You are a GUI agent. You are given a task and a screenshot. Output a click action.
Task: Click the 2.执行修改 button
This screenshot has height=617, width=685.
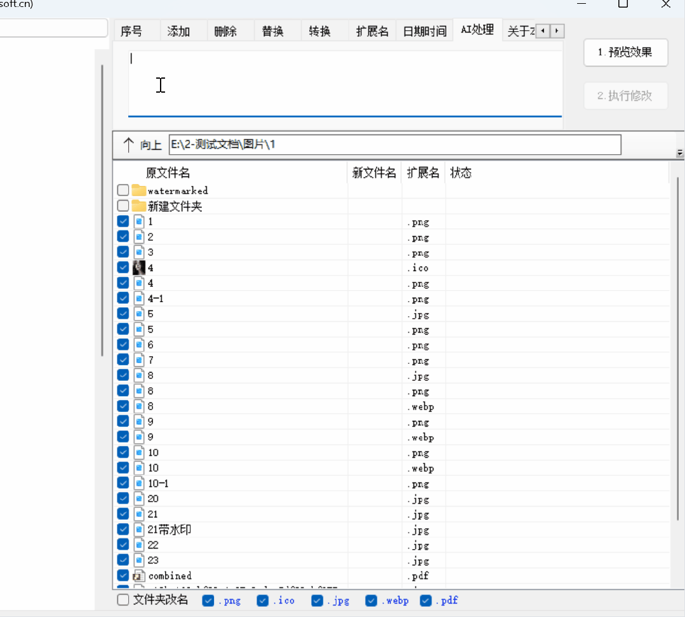click(625, 95)
